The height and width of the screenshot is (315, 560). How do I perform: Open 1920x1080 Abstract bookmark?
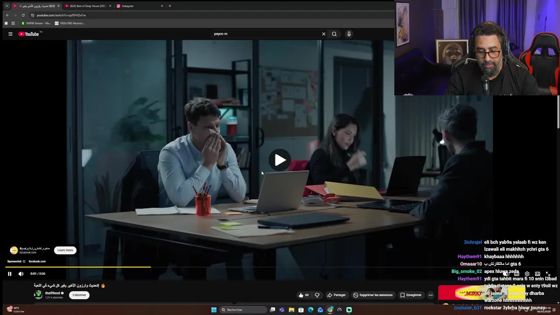70,23
